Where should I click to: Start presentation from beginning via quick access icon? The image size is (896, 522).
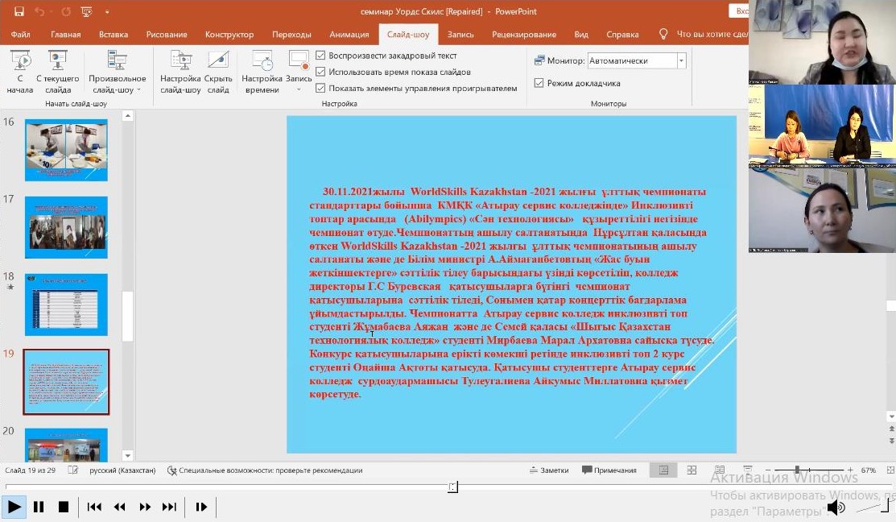click(x=87, y=11)
